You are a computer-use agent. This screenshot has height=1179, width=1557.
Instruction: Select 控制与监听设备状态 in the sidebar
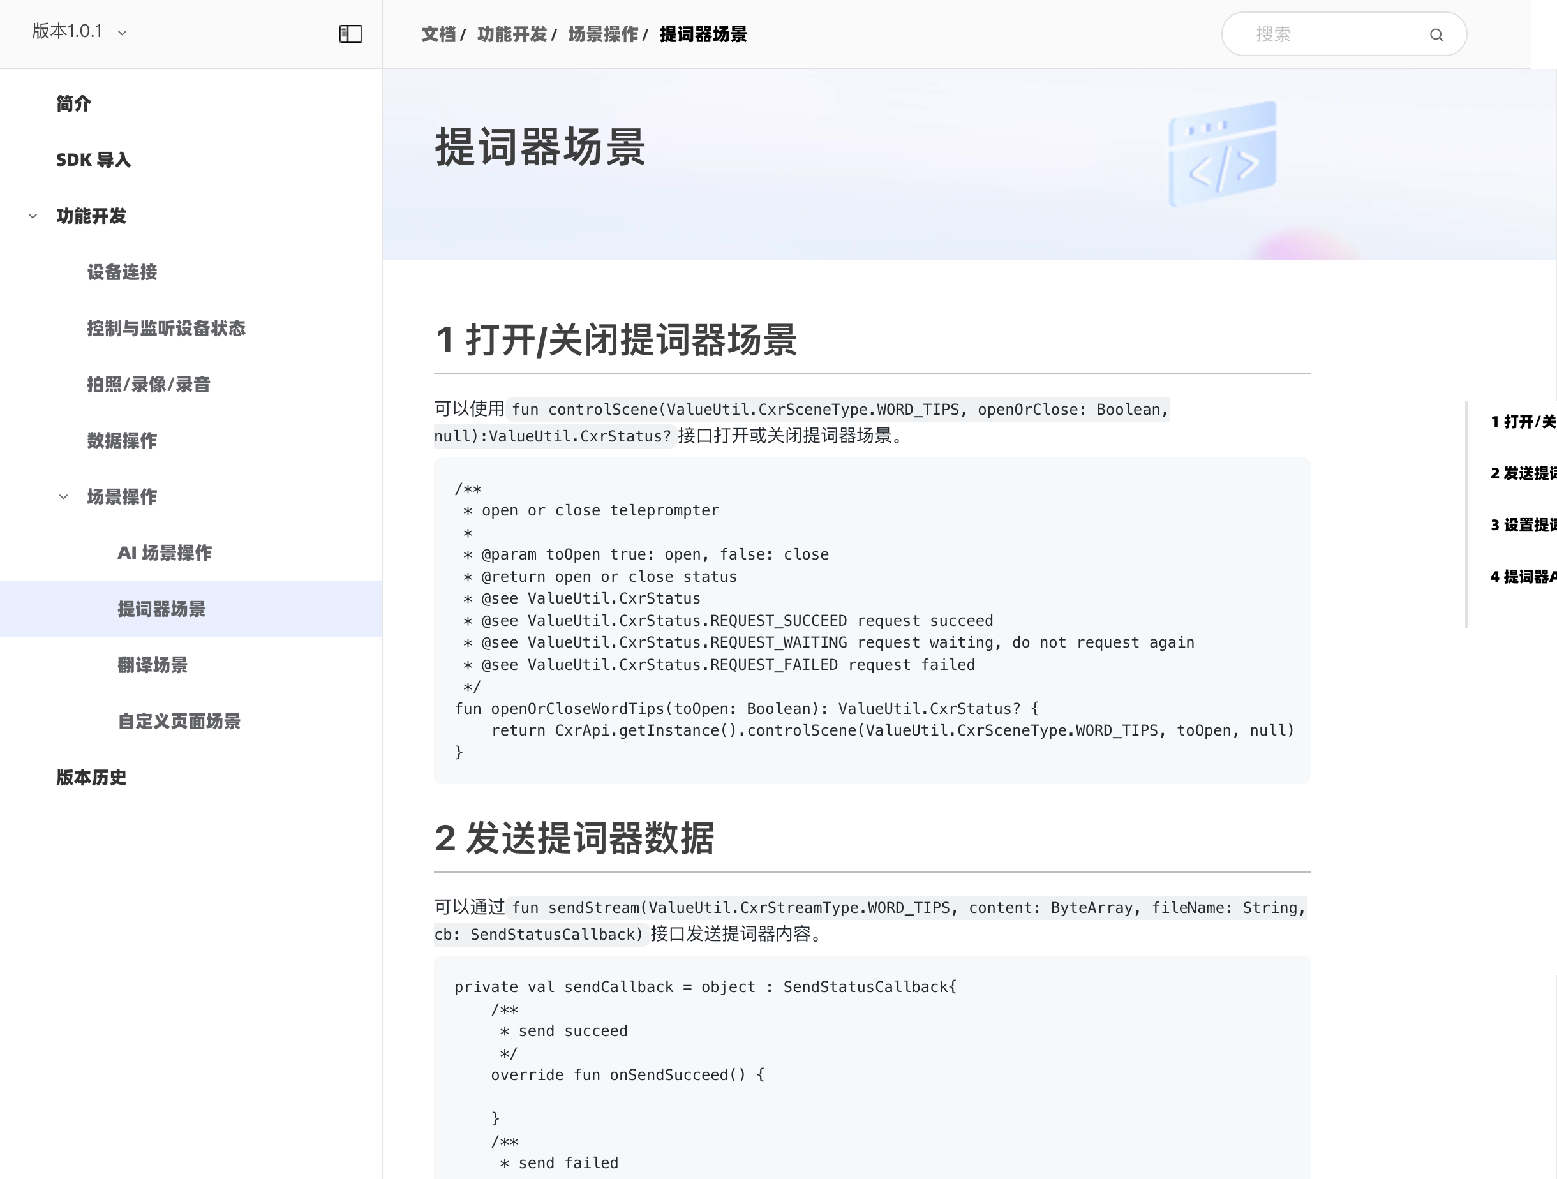click(166, 328)
